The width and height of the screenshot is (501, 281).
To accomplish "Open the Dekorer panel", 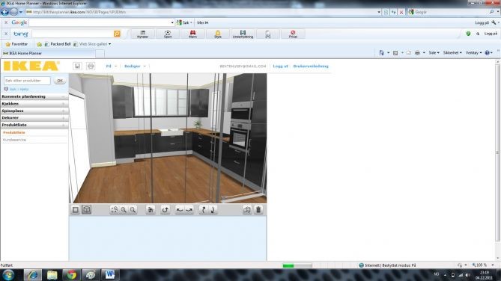I will pyautogui.click(x=34, y=117).
